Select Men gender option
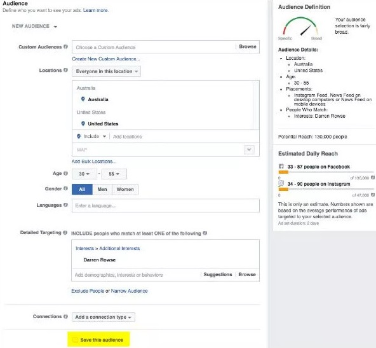 [x=102, y=189]
